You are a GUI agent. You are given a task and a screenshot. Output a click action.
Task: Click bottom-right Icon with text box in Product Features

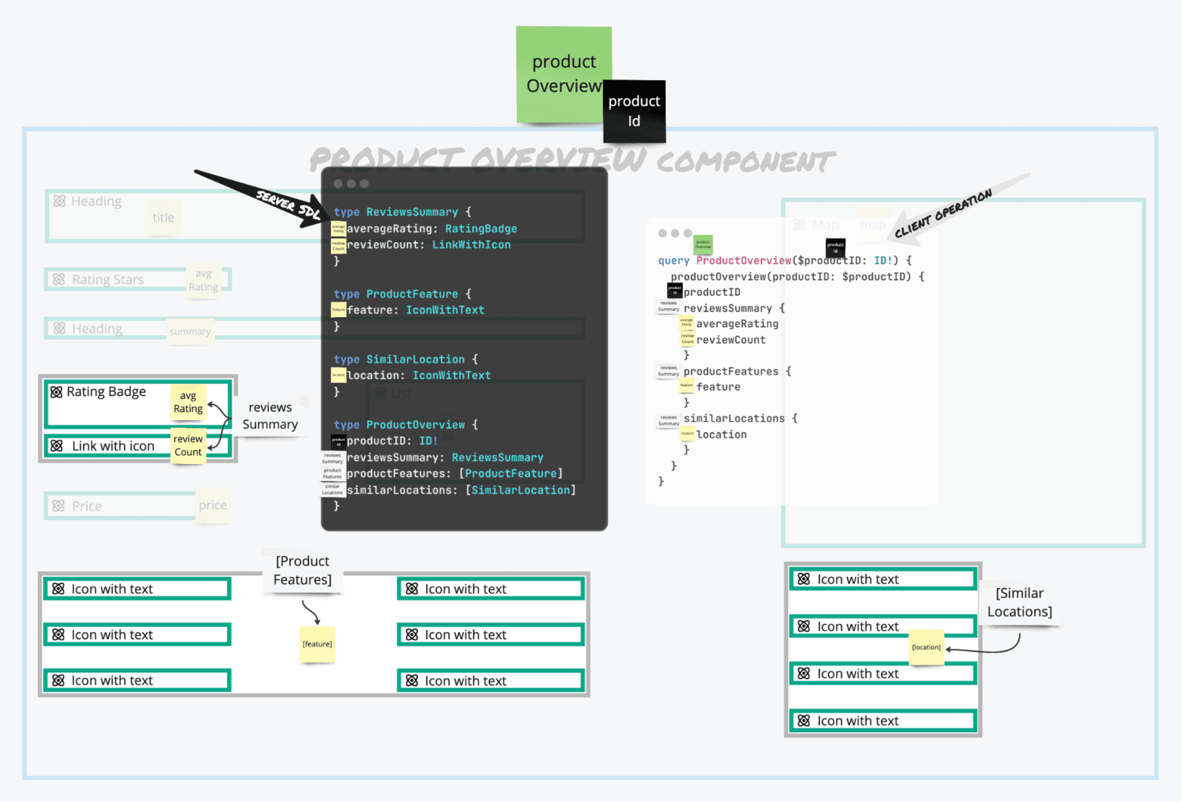490,681
